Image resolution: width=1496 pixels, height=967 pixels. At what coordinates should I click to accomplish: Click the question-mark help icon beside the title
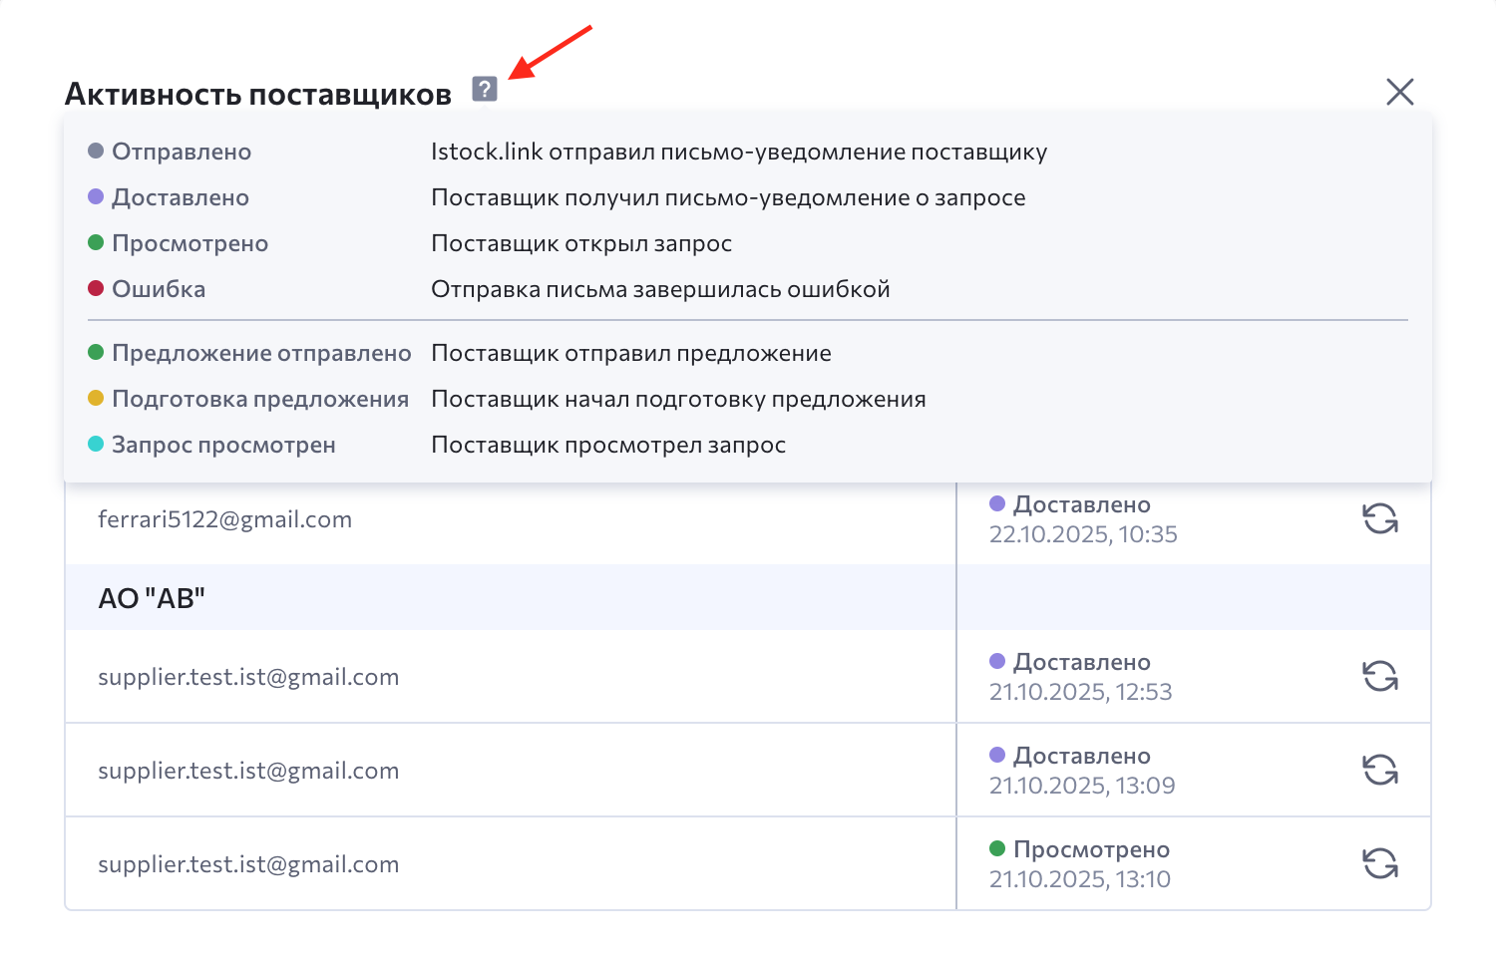click(x=485, y=89)
